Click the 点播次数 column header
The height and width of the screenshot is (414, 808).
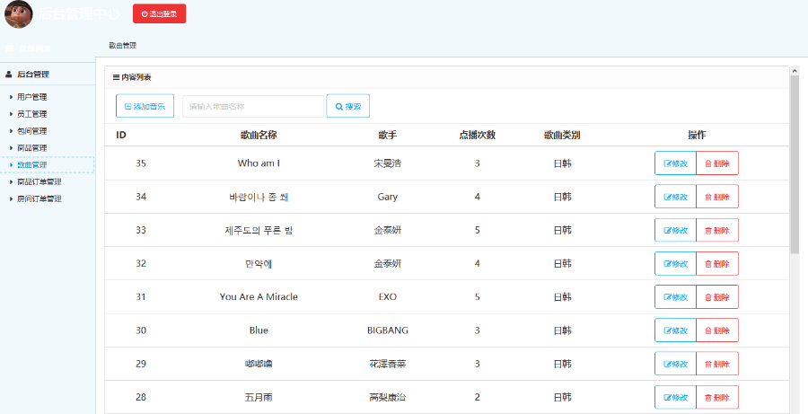point(478,135)
